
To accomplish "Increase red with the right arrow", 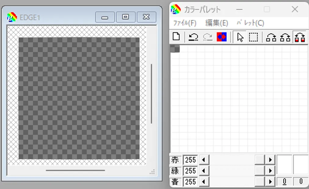I will [x=270, y=160].
